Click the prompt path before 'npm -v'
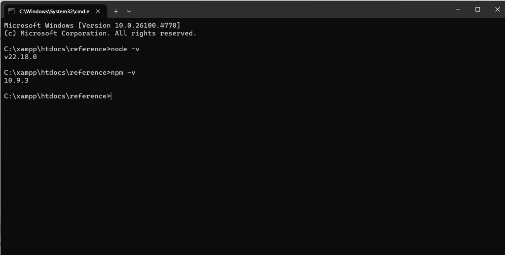 [x=57, y=73]
